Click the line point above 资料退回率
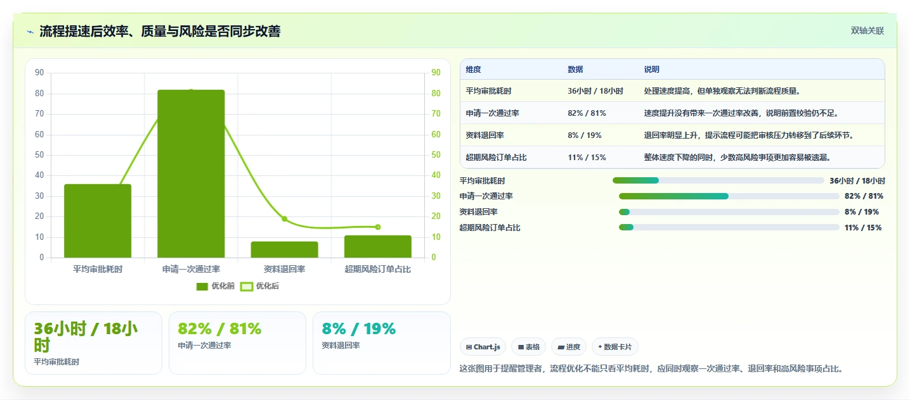Screen dimensions: 910x400 pos(284,219)
